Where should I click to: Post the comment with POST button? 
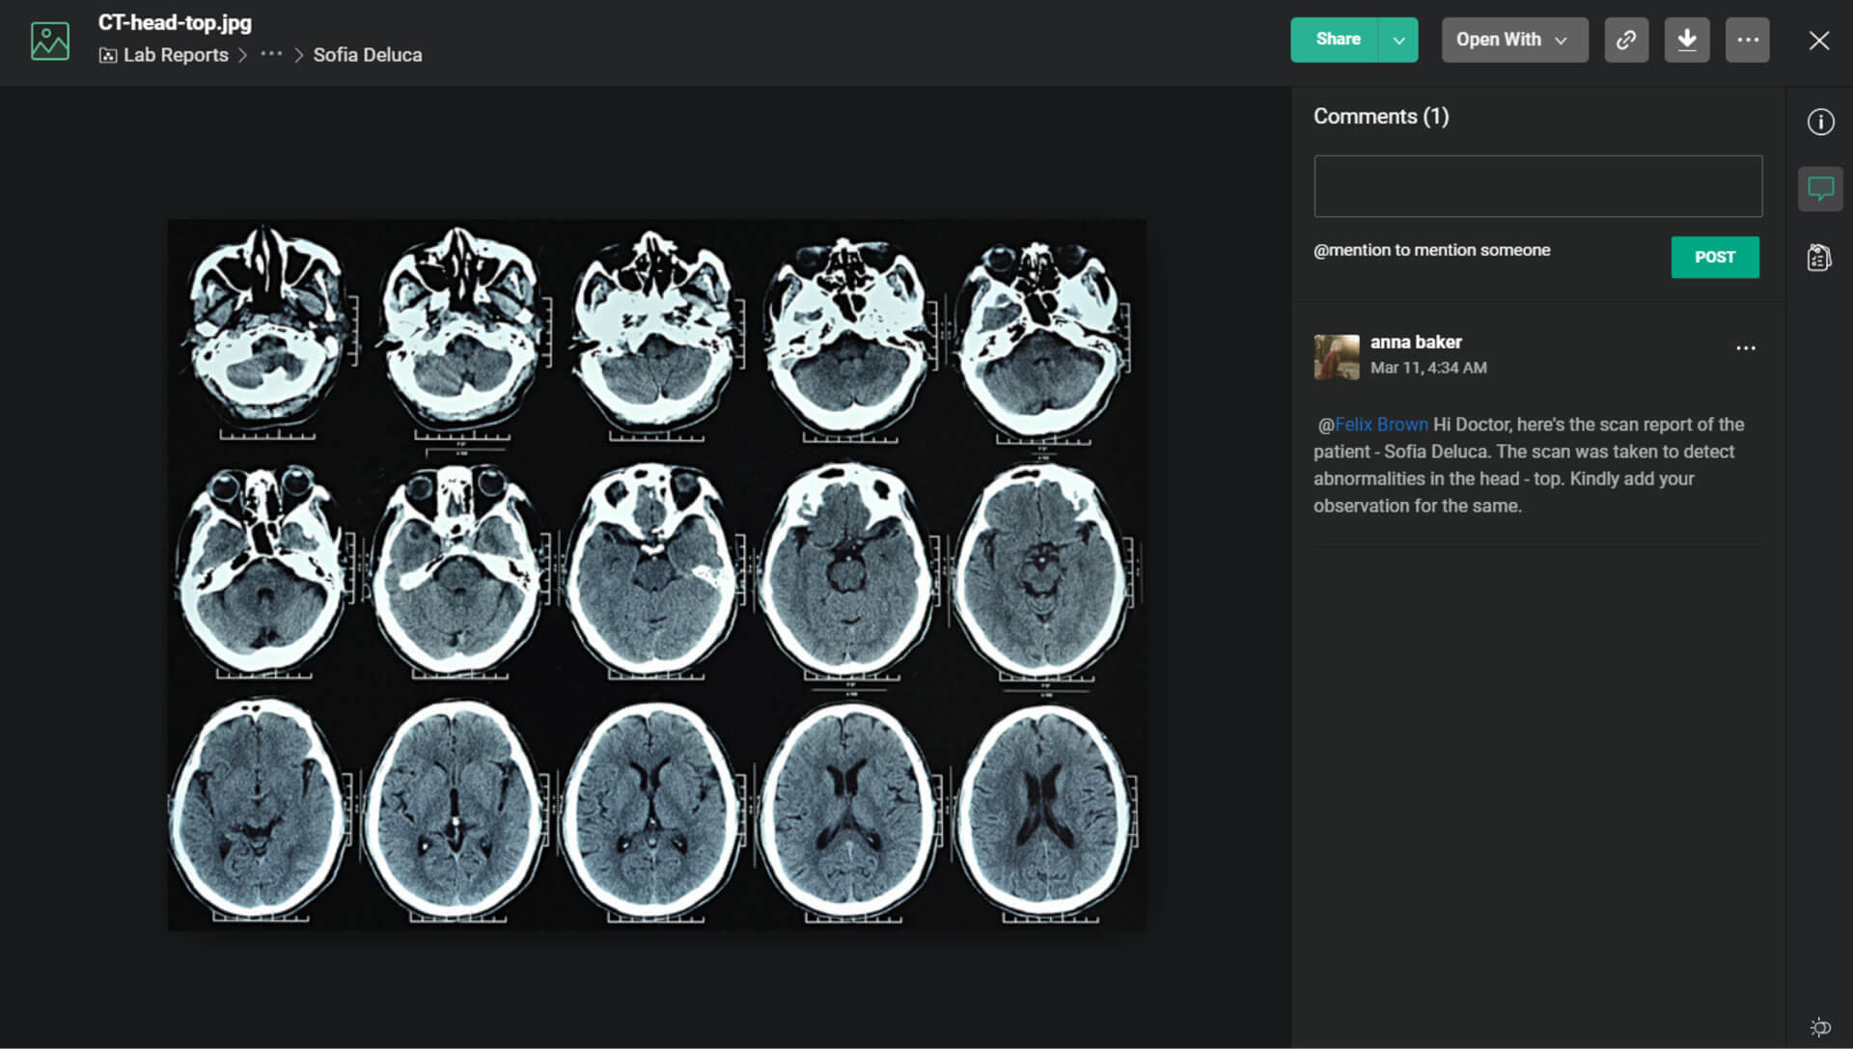[1714, 257]
